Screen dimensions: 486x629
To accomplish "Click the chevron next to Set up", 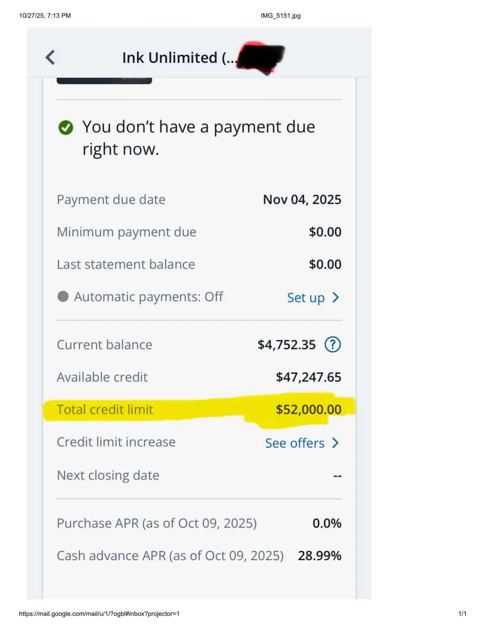I will click(335, 297).
